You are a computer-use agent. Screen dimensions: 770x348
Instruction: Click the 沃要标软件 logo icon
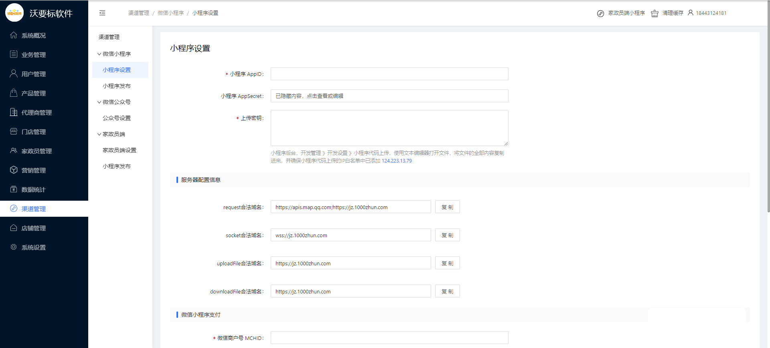click(x=14, y=13)
